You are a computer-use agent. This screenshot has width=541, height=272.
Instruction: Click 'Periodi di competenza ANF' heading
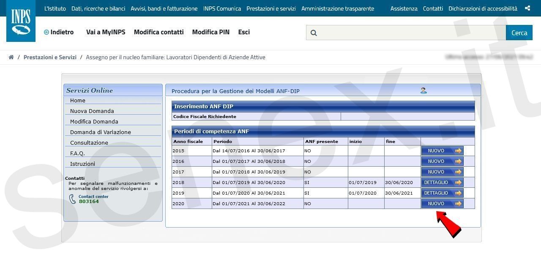[x=212, y=131]
